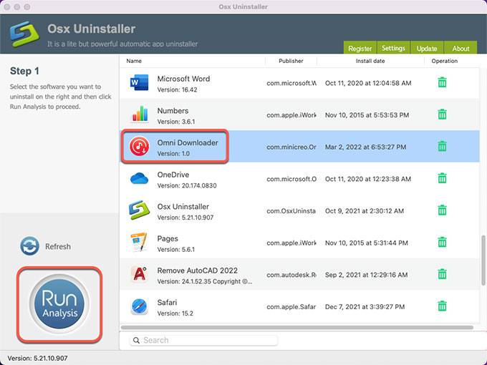
Task: Click the Osx Uninstaller header logo
Action: point(24,34)
